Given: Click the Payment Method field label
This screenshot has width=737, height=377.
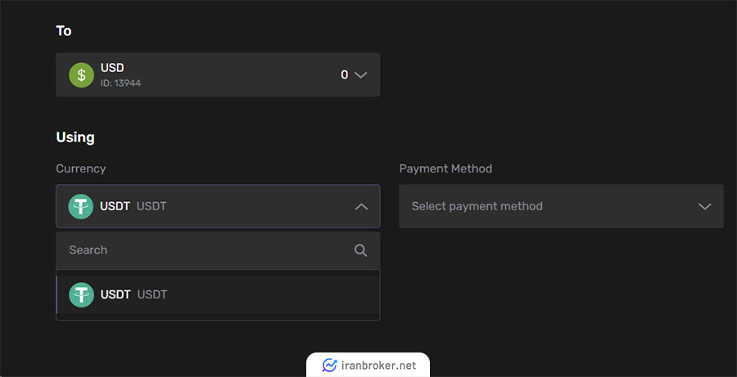Looking at the screenshot, I should pos(445,168).
